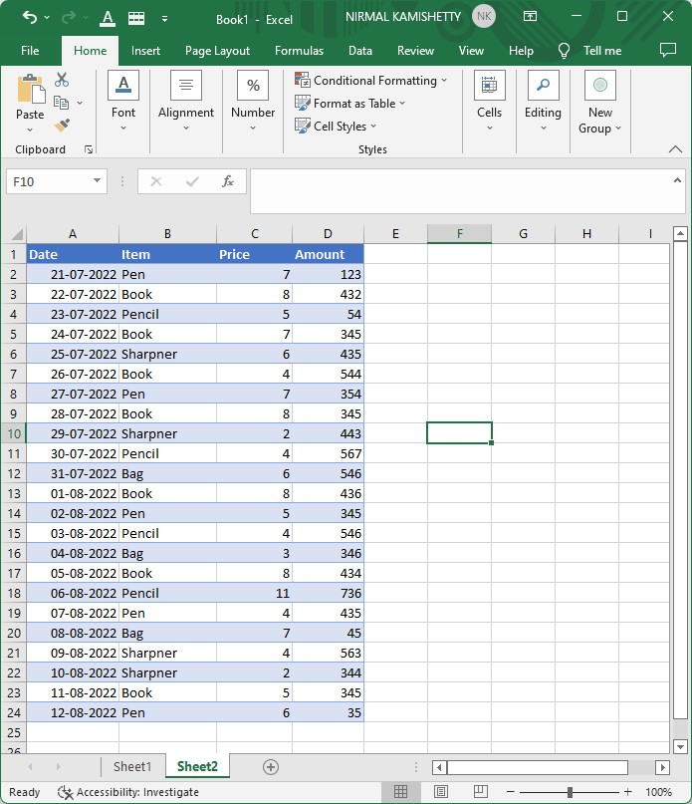Open the Help tab
692x804 pixels.
(x=521, y=51)
